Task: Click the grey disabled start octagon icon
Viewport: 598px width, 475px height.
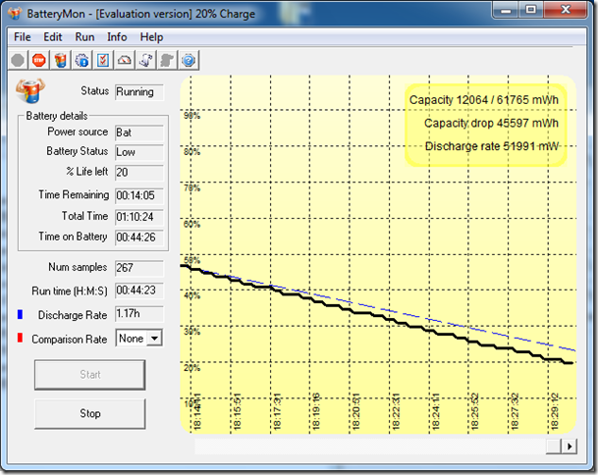Action: (18, 60)
